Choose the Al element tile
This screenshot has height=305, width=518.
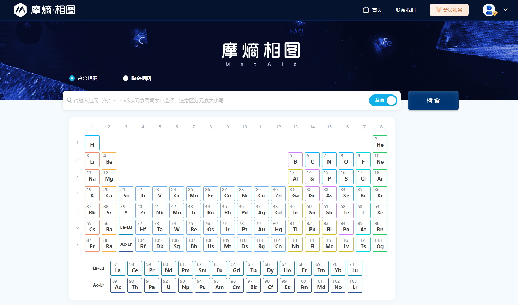click(x=295, y=177)
